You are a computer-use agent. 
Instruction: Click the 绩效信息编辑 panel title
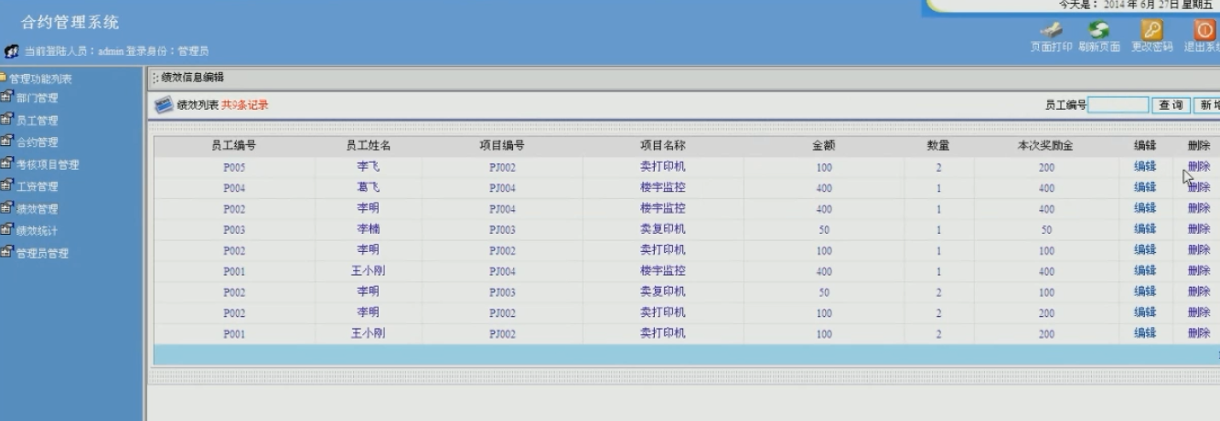[193, 78]
